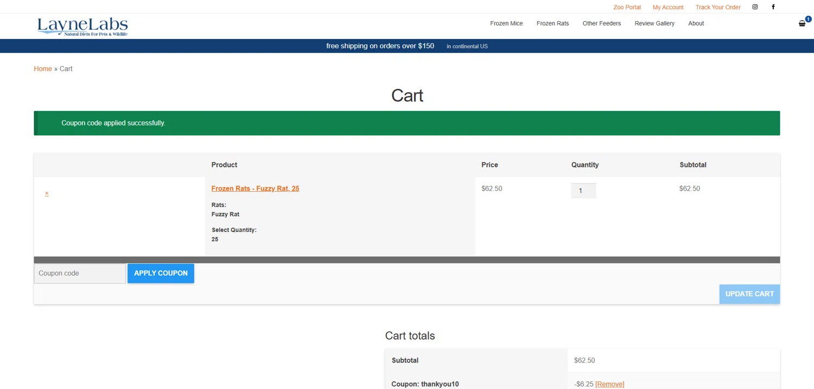Click the Quantity column header
814x389 pixels.
[584, 165]
